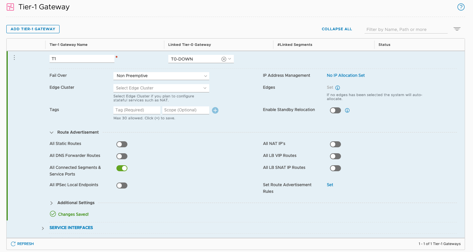Open the No IP Allocation Set link
The height and width of the screenshot is (252, 473).
click(x=346, y=75)
